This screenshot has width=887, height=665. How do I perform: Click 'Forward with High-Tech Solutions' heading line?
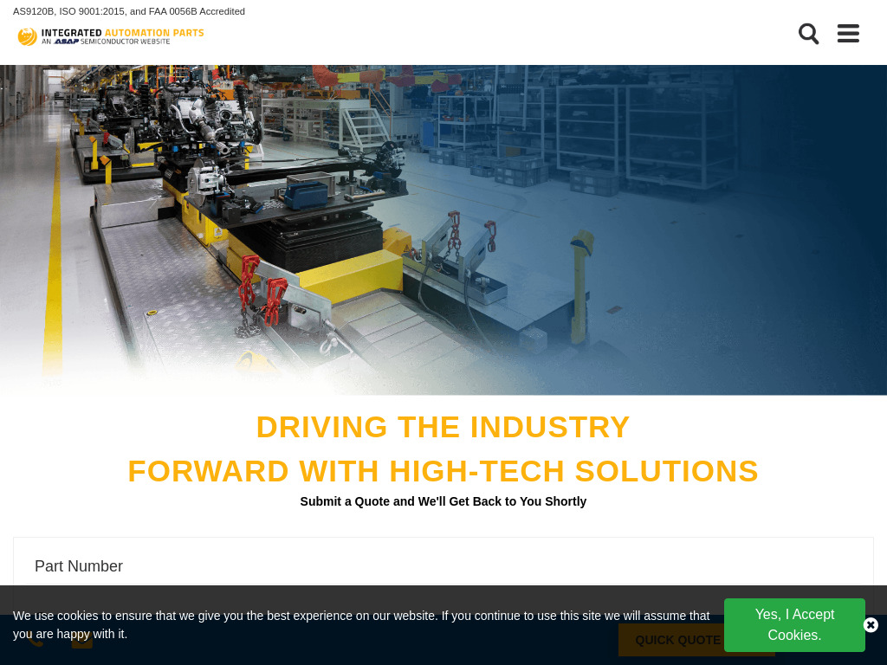(x=443, y=471)
